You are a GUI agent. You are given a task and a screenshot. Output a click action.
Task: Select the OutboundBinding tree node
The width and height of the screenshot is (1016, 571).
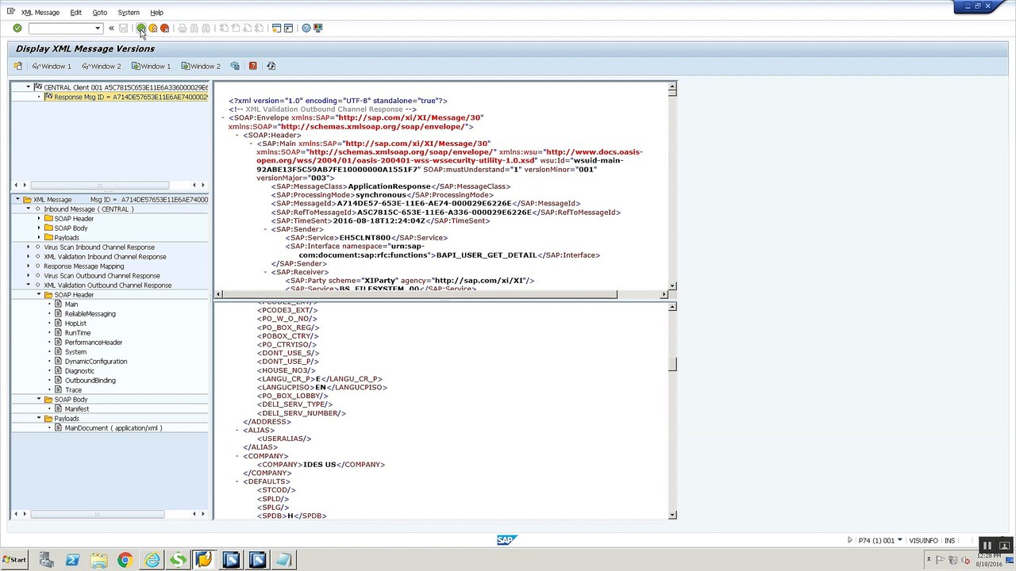click(x=90, y=381)
